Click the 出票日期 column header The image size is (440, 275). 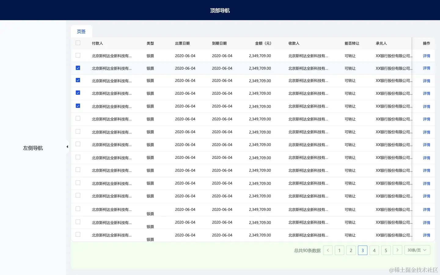click(182, 43)
